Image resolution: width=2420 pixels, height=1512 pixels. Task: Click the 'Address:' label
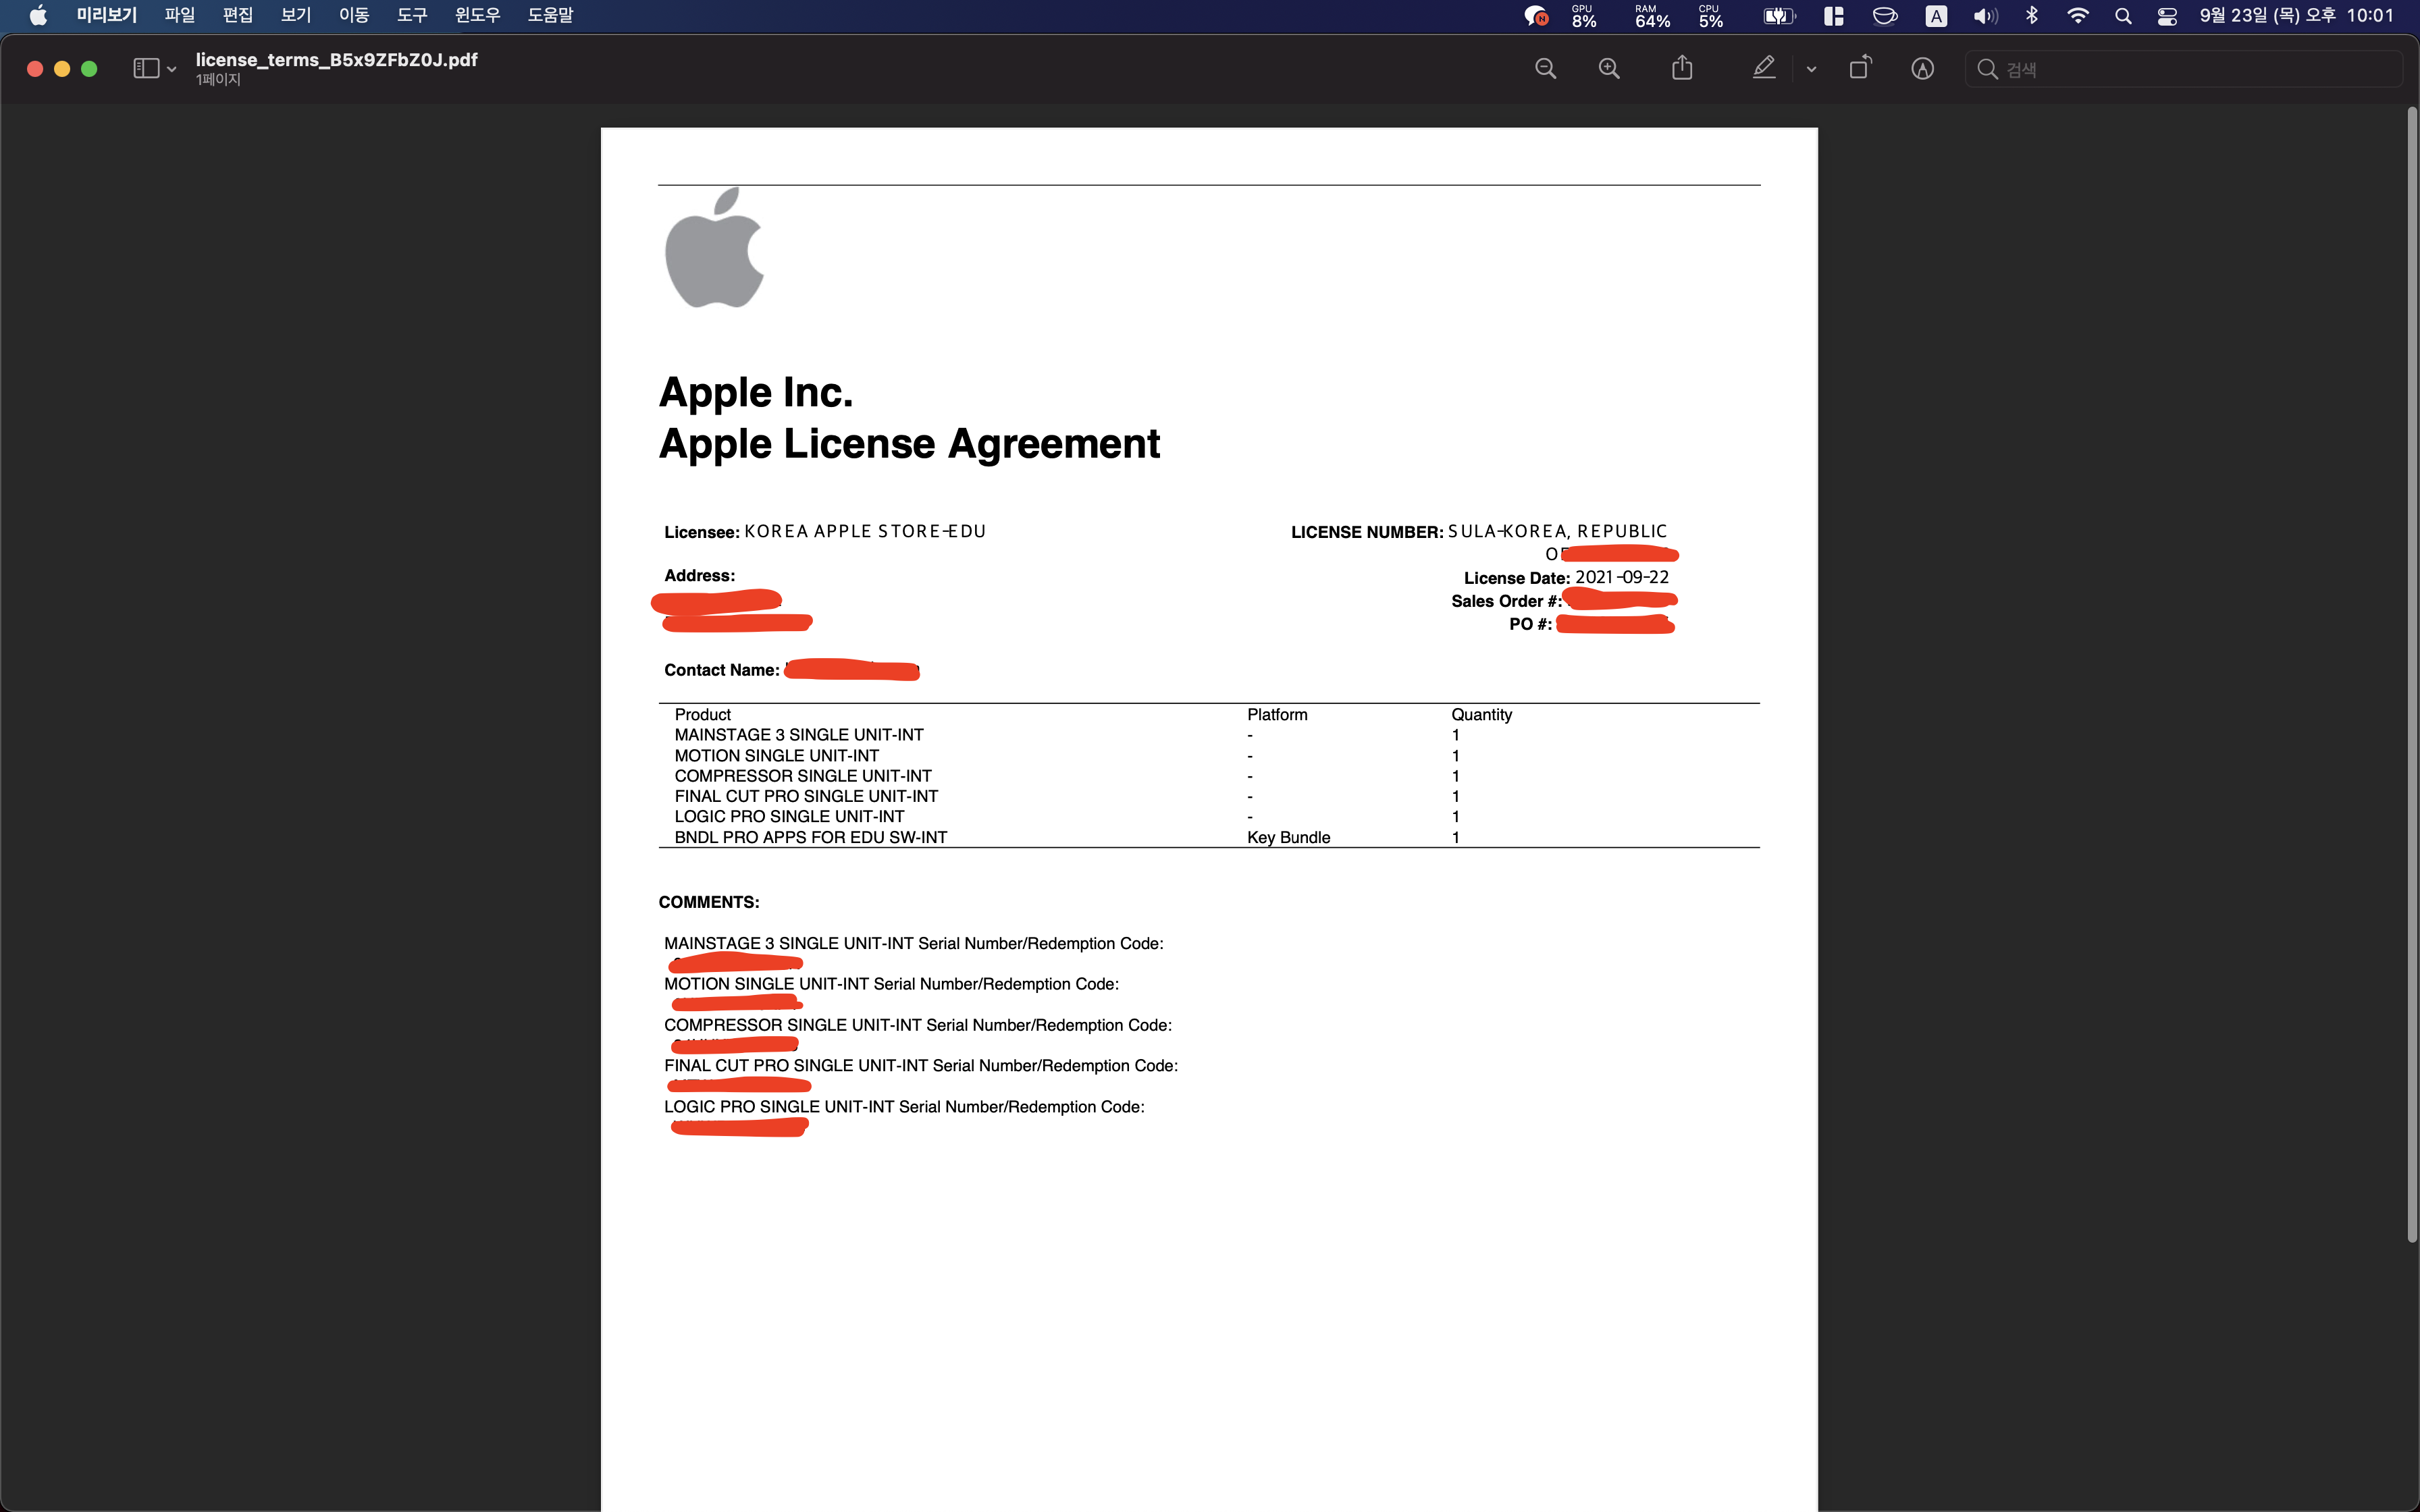[x=700, y=576]
